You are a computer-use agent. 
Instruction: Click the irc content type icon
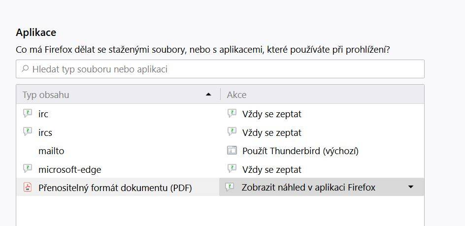pyautogui.click(x=27, y=113)
